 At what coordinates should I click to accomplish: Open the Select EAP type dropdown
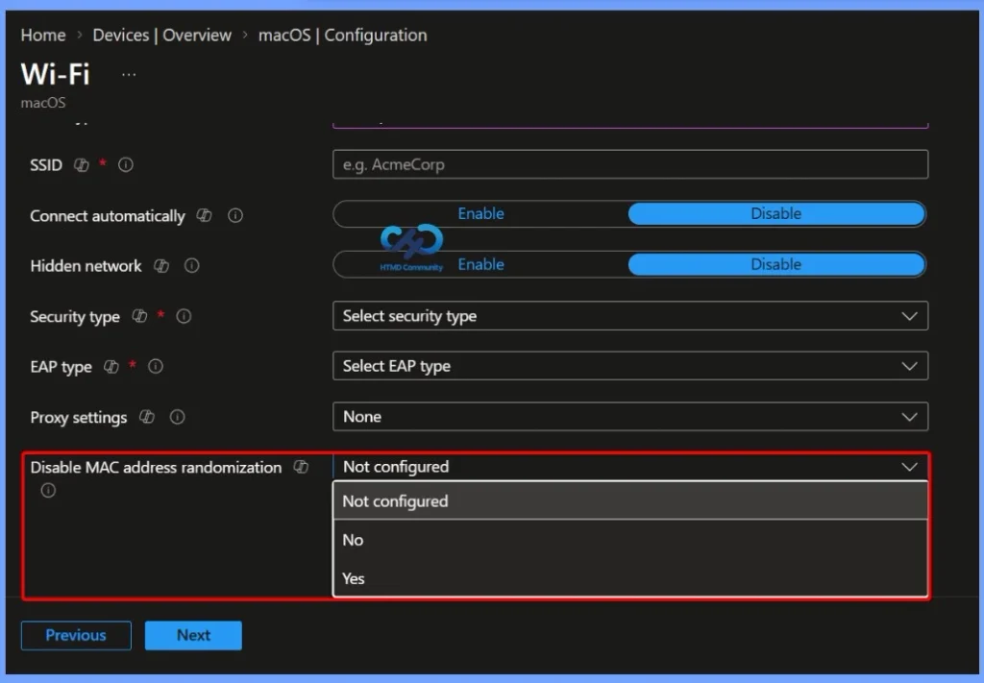[630, 366]
